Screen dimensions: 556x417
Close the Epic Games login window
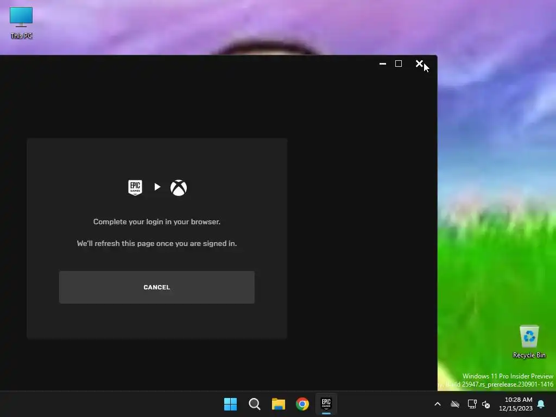point(419,64)
